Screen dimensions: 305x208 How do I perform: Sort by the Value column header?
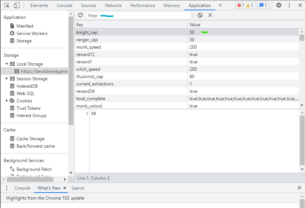246,24
